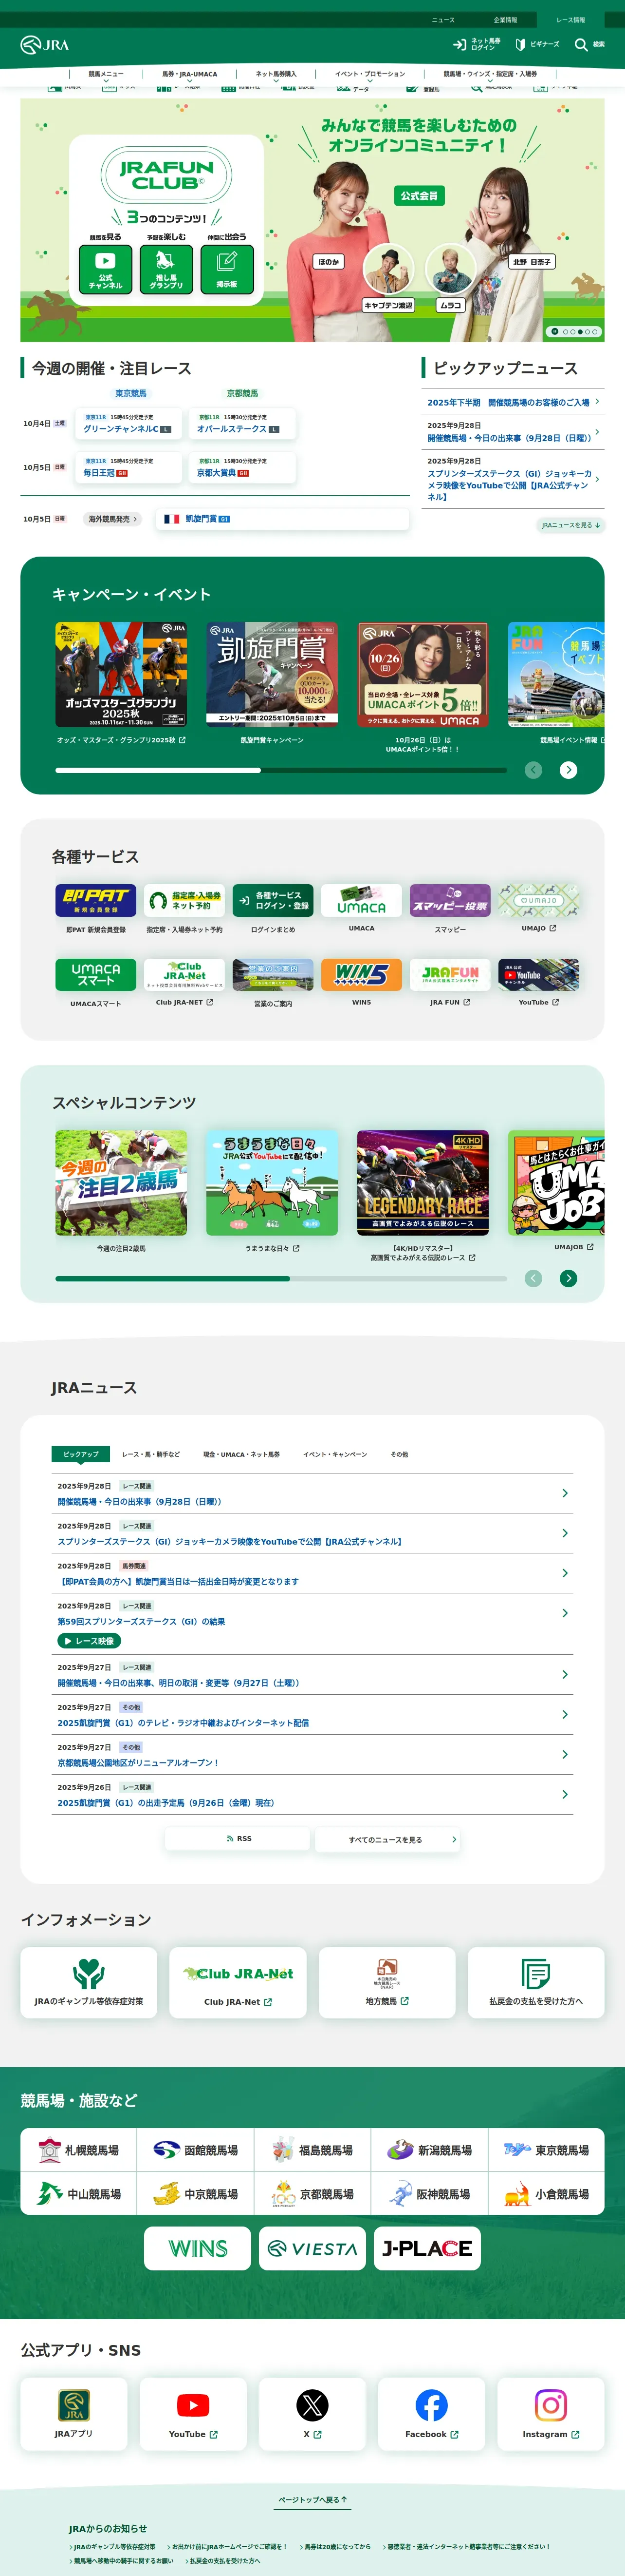The width and height of the screenshot is (625, 2576).
Task: Open the JRAアプリ app icon
Action: click(74, 2405)
